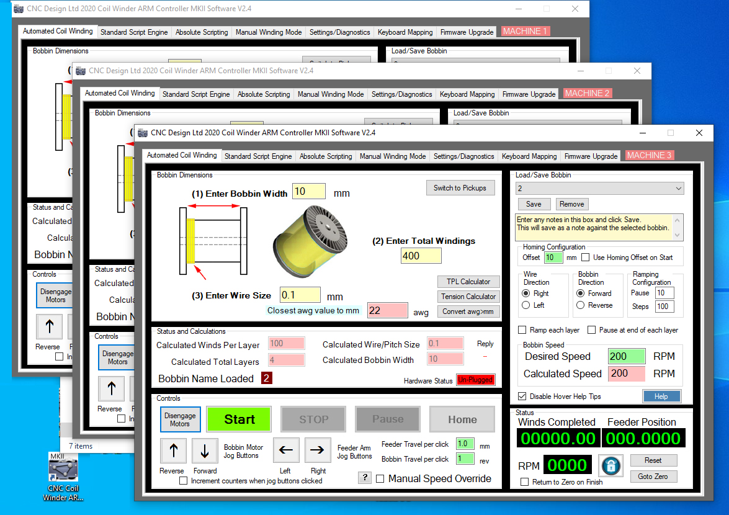This screenshot has height=515, width=729.
Task: Click the blue padlock lock icon
Action: (611, 465)
